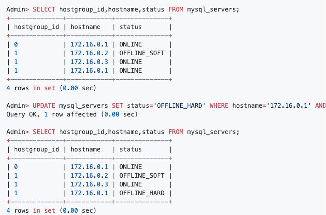Click "Query OK, 1 row affected" message
Image resolution: width=326 pixels, height=215 pixels.
51,114
